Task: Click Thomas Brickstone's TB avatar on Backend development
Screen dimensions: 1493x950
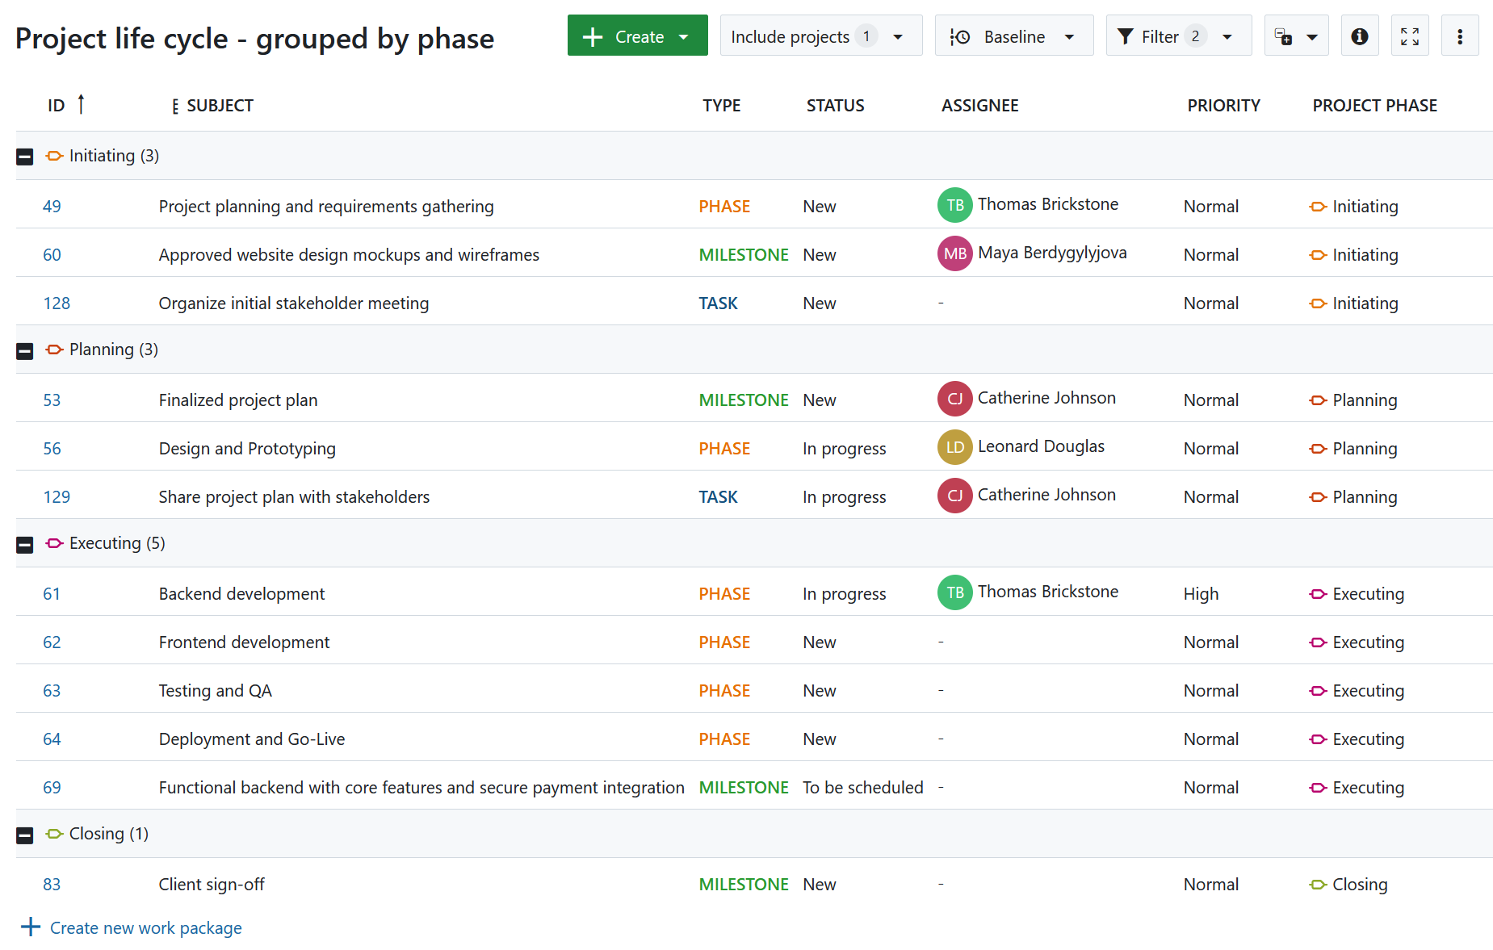Action: tap(954, 592)
